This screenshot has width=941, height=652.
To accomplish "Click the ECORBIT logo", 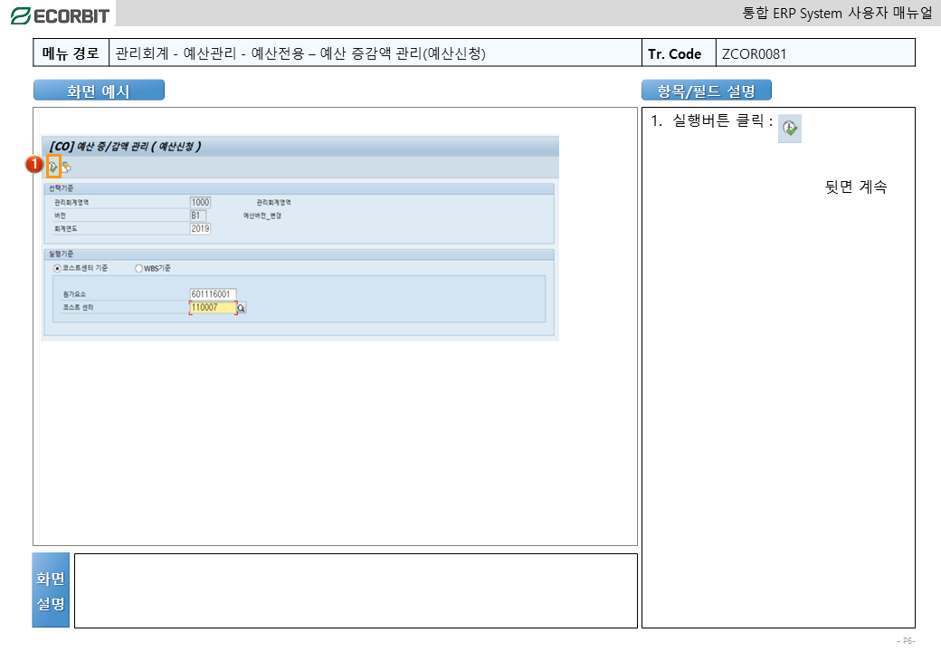I will point(60,15).
